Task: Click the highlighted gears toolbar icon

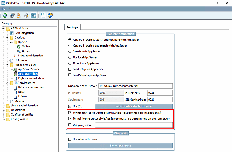Action: 33,15
